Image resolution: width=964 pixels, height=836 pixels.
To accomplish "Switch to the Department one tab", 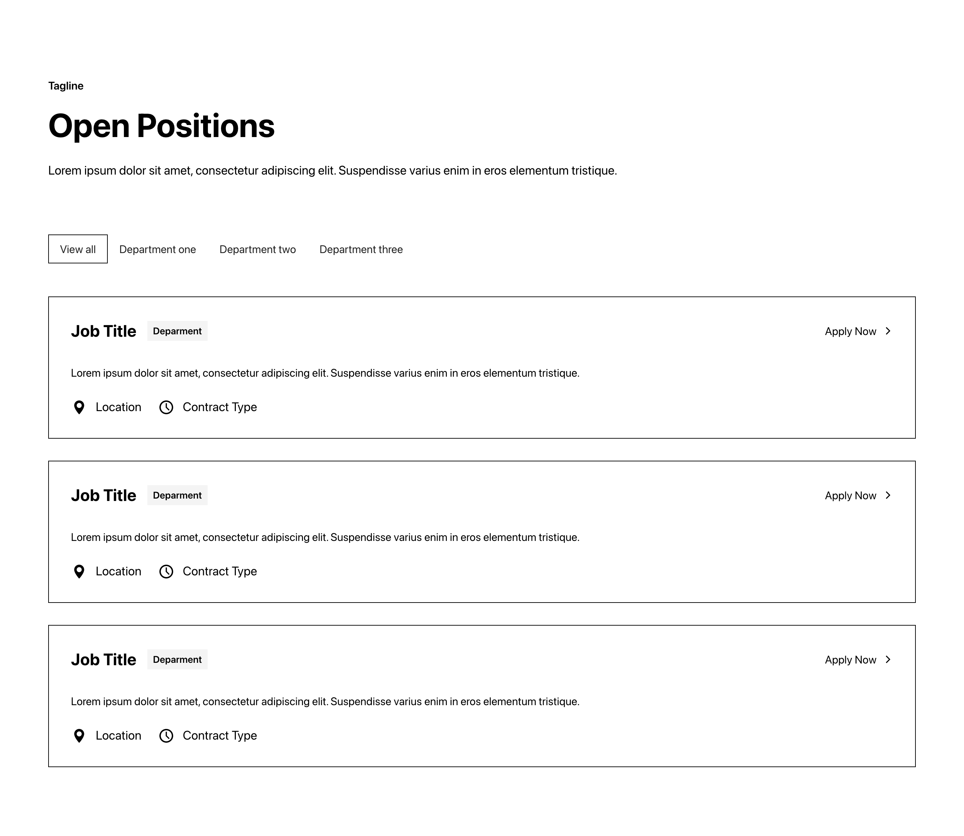I will 158,249.
